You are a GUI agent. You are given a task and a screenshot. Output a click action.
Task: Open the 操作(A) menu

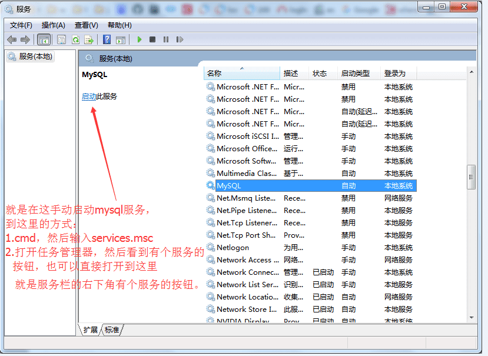coord(53,25)
